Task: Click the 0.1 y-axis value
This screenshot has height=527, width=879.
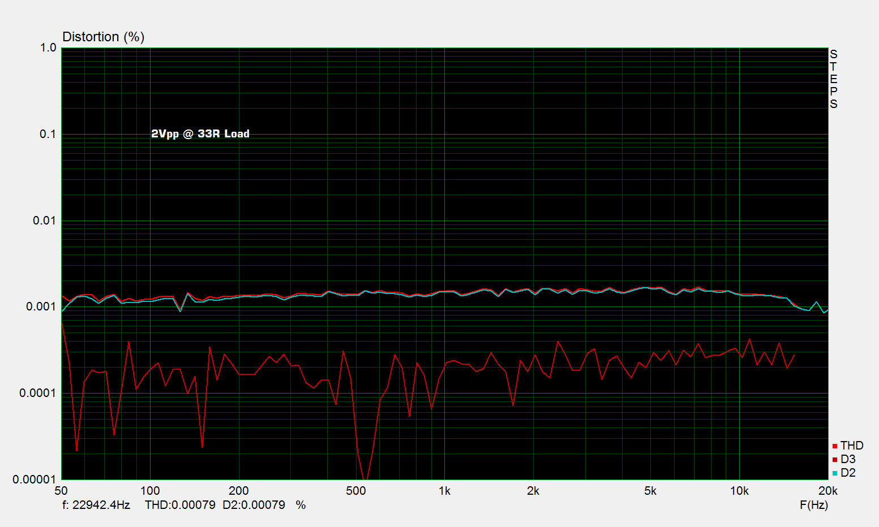Action: pos(48,135)
